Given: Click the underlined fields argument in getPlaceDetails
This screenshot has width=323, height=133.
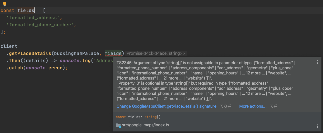Looking at the screenshot, I should point(113,53).
